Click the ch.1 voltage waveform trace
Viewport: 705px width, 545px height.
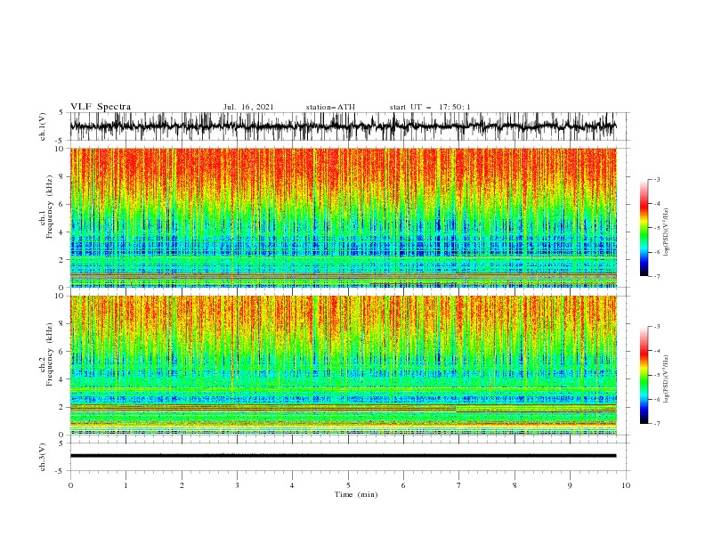point(343,126)
